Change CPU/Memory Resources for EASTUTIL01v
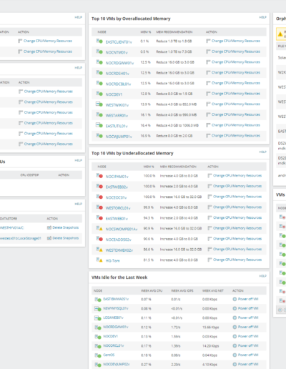This screenshot has height=369, width=286. point(236,125)
